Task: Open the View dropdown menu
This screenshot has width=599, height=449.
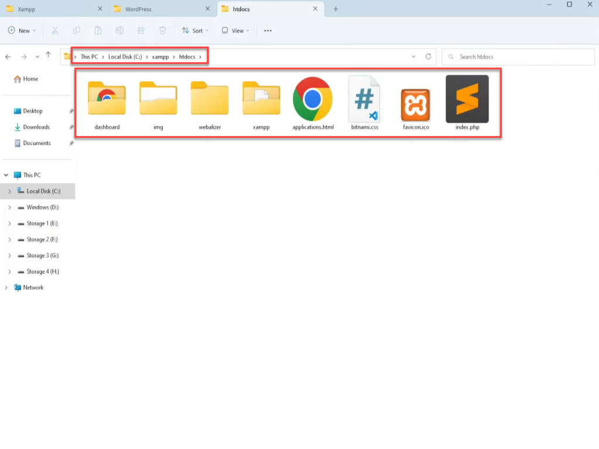Action: coord(236,30)
